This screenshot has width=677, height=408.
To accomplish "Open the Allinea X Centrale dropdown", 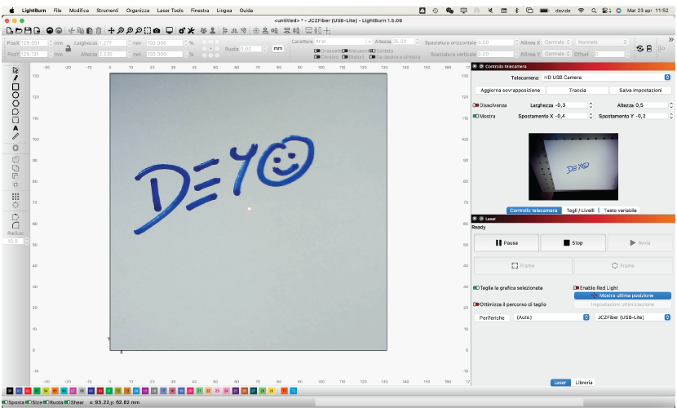I will click(x=557, y=42).
